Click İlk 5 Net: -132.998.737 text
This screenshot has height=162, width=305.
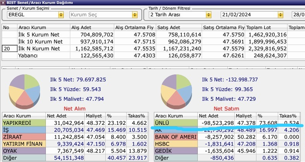230,79
